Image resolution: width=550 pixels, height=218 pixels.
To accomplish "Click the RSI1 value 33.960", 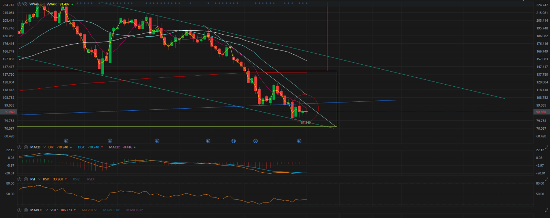I will [58, 179].
